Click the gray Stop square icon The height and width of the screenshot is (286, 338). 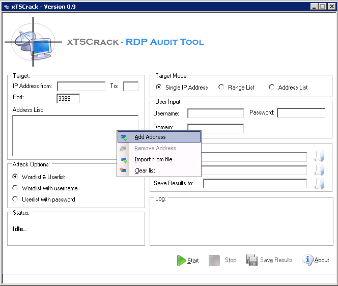[214, 261]
